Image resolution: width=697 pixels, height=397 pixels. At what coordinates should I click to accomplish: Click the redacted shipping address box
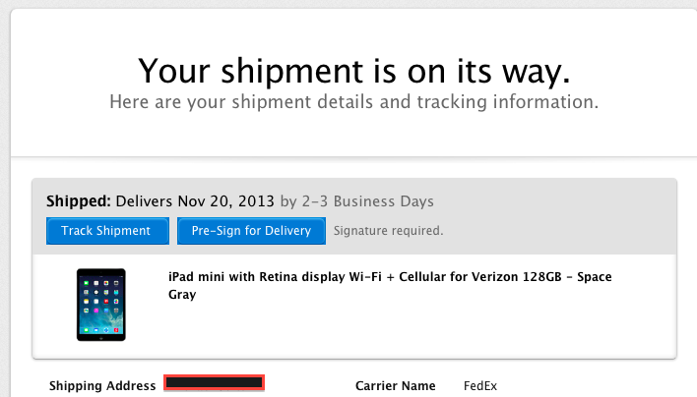[214, 382]
